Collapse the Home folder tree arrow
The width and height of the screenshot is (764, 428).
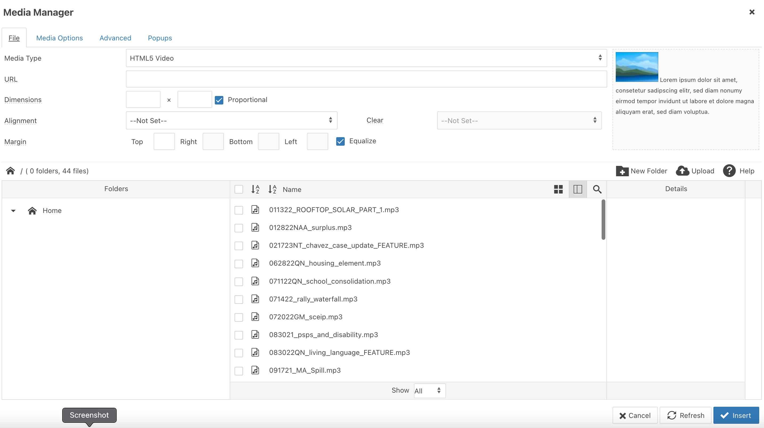tap(13, 211)
